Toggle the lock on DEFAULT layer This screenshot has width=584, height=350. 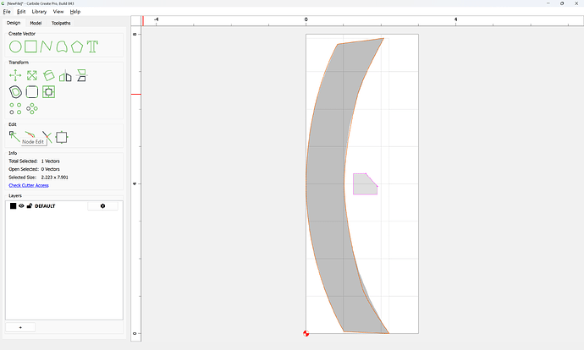pos(30,205)
